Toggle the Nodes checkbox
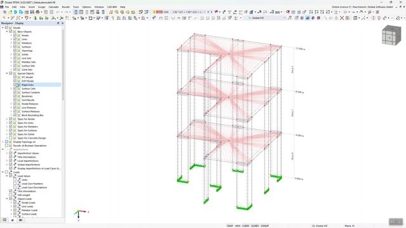 point(15,35)
